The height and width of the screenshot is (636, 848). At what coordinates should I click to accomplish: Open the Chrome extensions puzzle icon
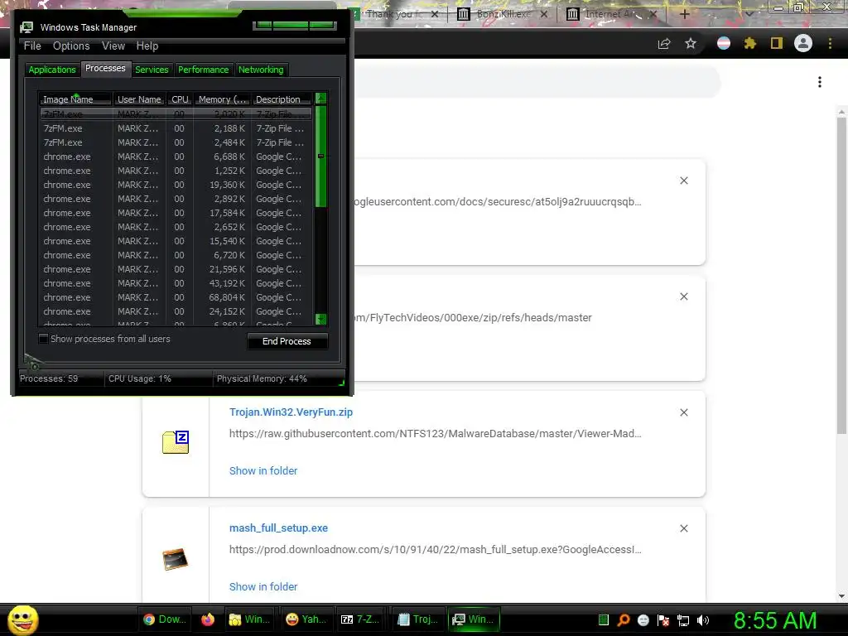click(x=749, y=43)
